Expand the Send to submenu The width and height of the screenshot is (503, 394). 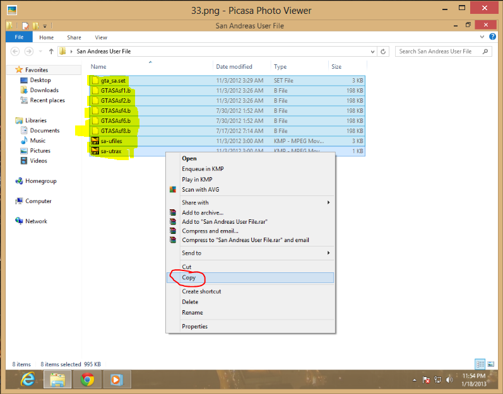point(328,253)
